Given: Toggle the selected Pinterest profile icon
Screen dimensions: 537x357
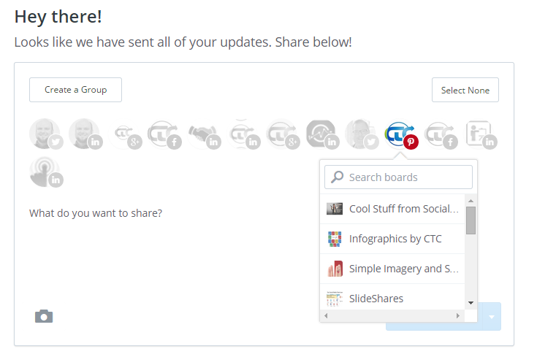Looking at the screenshot, I should 401,134.
